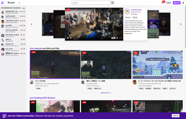Focus the Search input field
This screenshot has width=186, height=119.
click(x=91, y=3)
